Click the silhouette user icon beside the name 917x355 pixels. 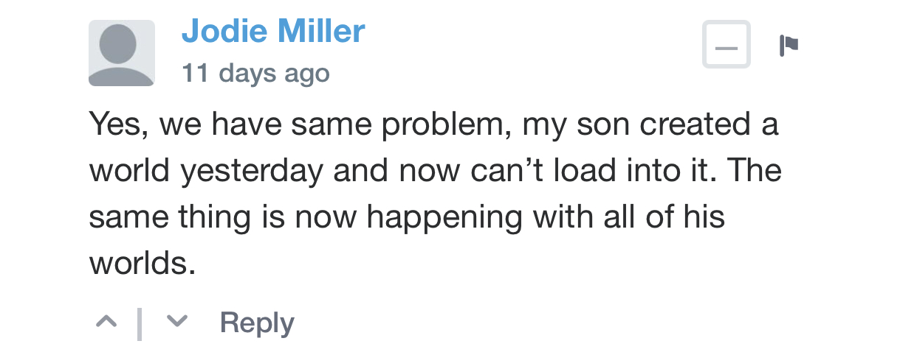point(121,53)
